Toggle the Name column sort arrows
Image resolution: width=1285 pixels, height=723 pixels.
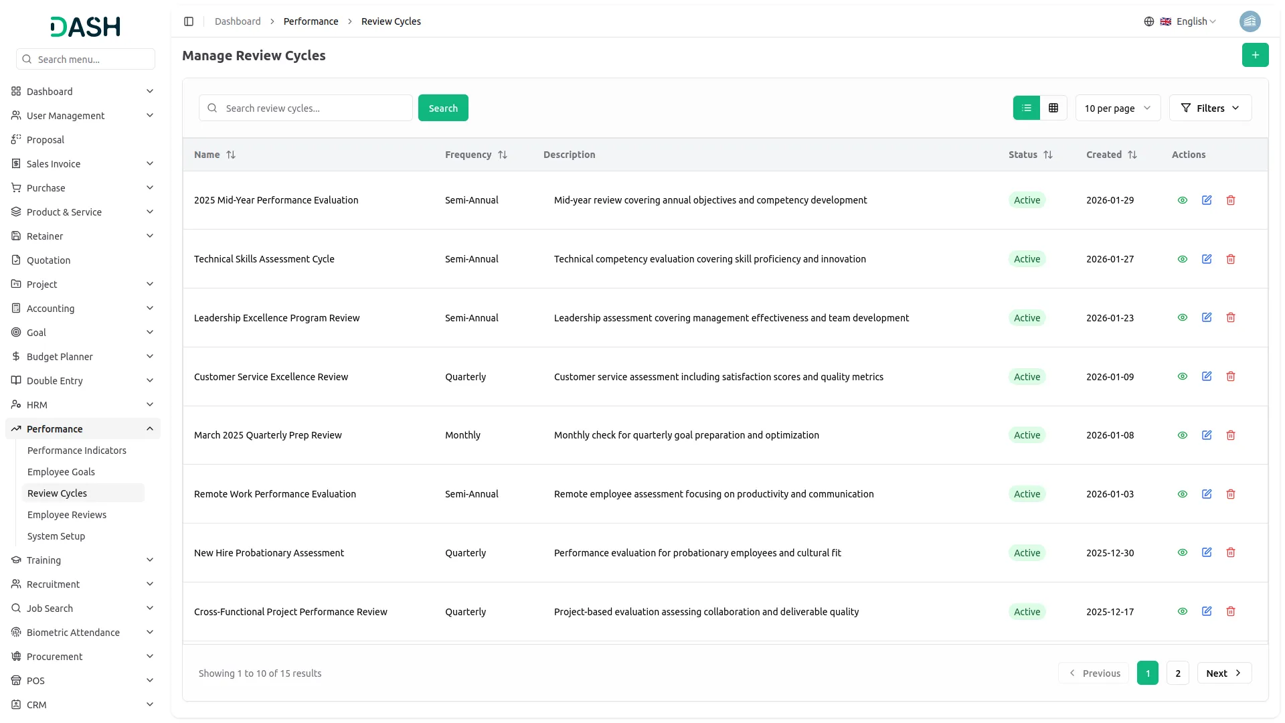click(x=231, y=155)
